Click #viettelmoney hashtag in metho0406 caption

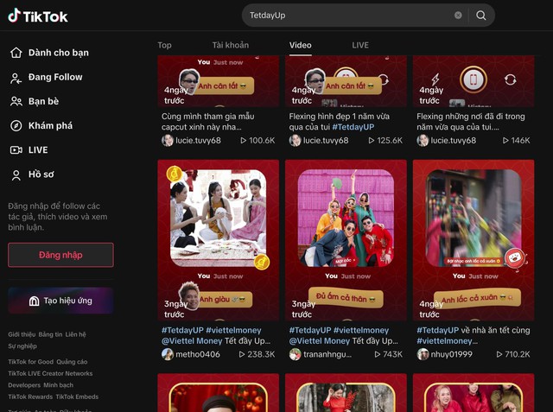click(x=233, y=330)
